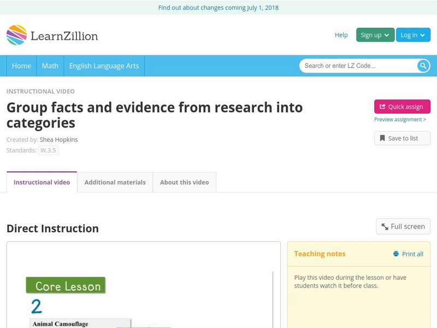The image size is (437, 328).
Task: Click the search magnifier icon
Action: tap(423, 66)
